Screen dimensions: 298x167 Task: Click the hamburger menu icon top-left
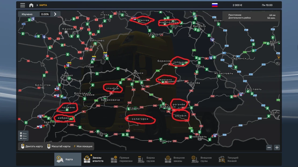[x=22, y=5]
